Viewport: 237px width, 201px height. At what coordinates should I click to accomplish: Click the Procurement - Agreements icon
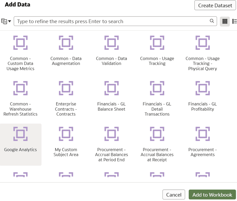[x=202, y=133]
